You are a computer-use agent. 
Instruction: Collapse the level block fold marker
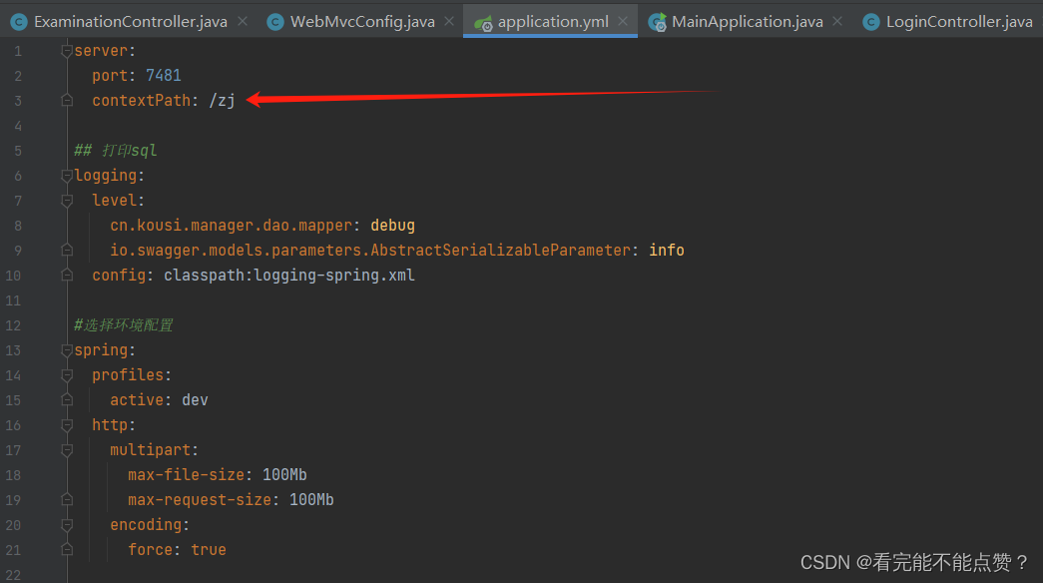(x=67, y=201)
